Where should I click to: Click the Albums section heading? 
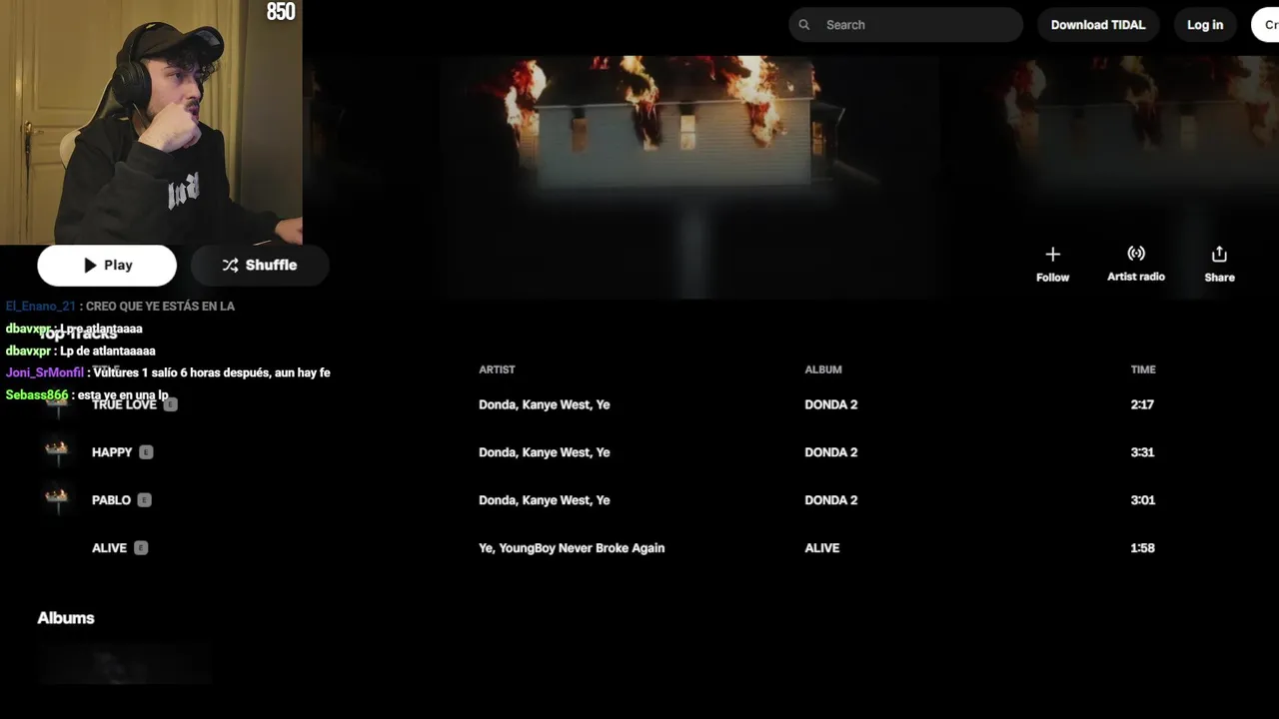[66, 618]
